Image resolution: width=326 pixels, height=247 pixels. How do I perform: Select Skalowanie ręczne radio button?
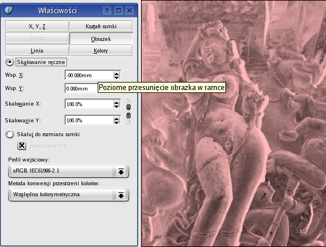[10, 62]
